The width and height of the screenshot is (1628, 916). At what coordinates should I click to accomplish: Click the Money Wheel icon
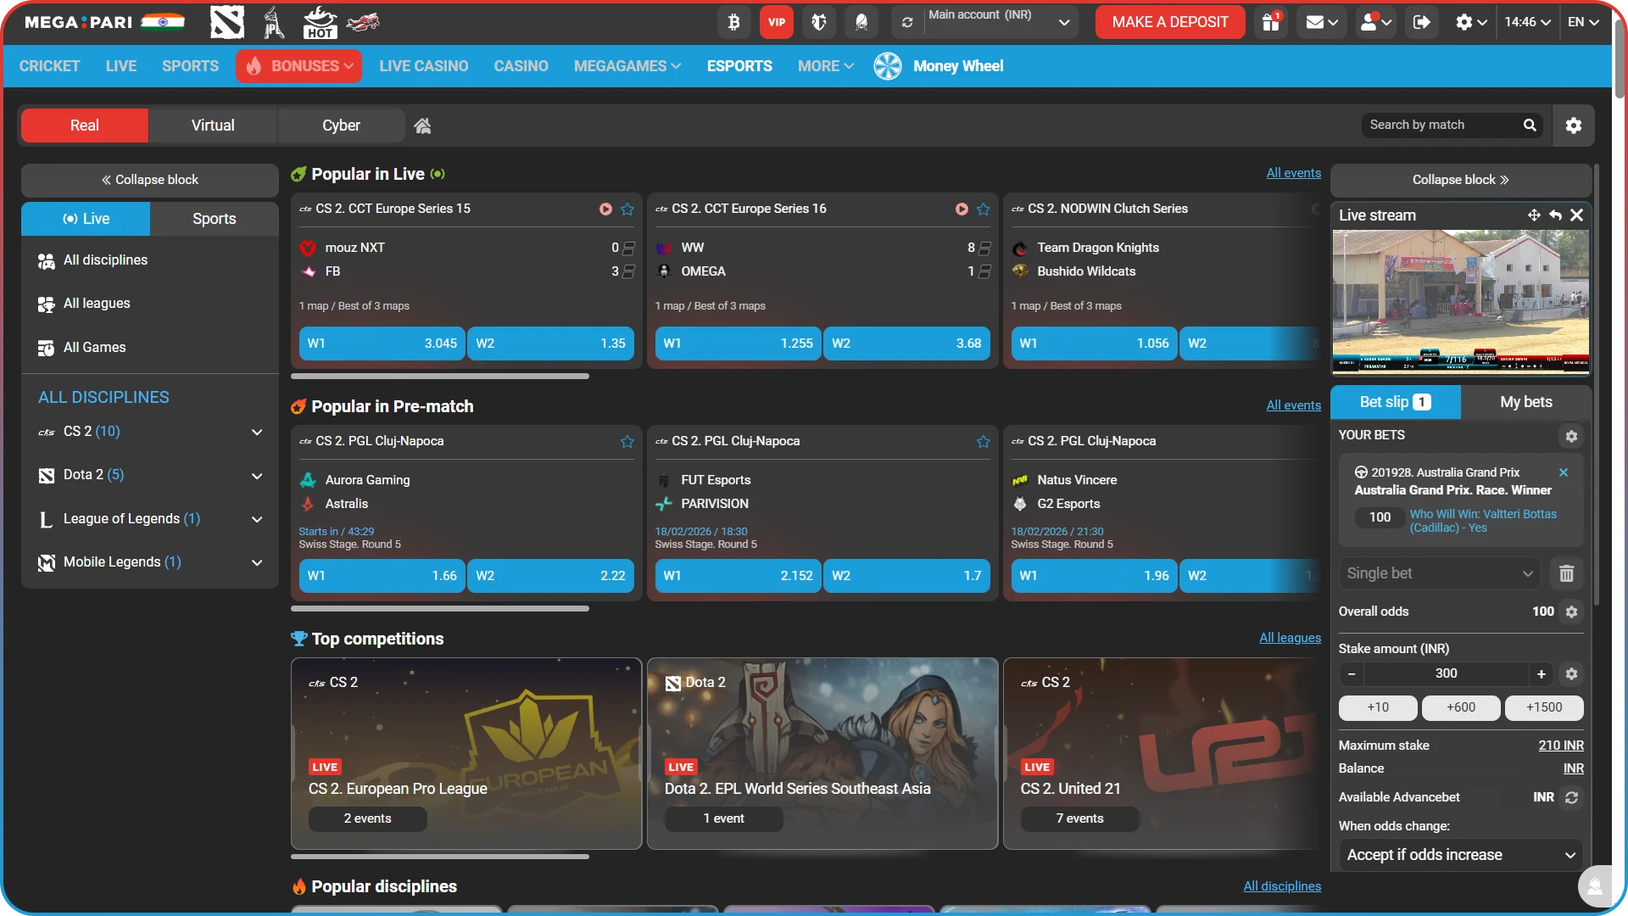pos(887,65)
